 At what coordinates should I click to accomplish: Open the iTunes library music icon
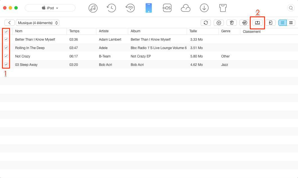(x=93, y=8)
